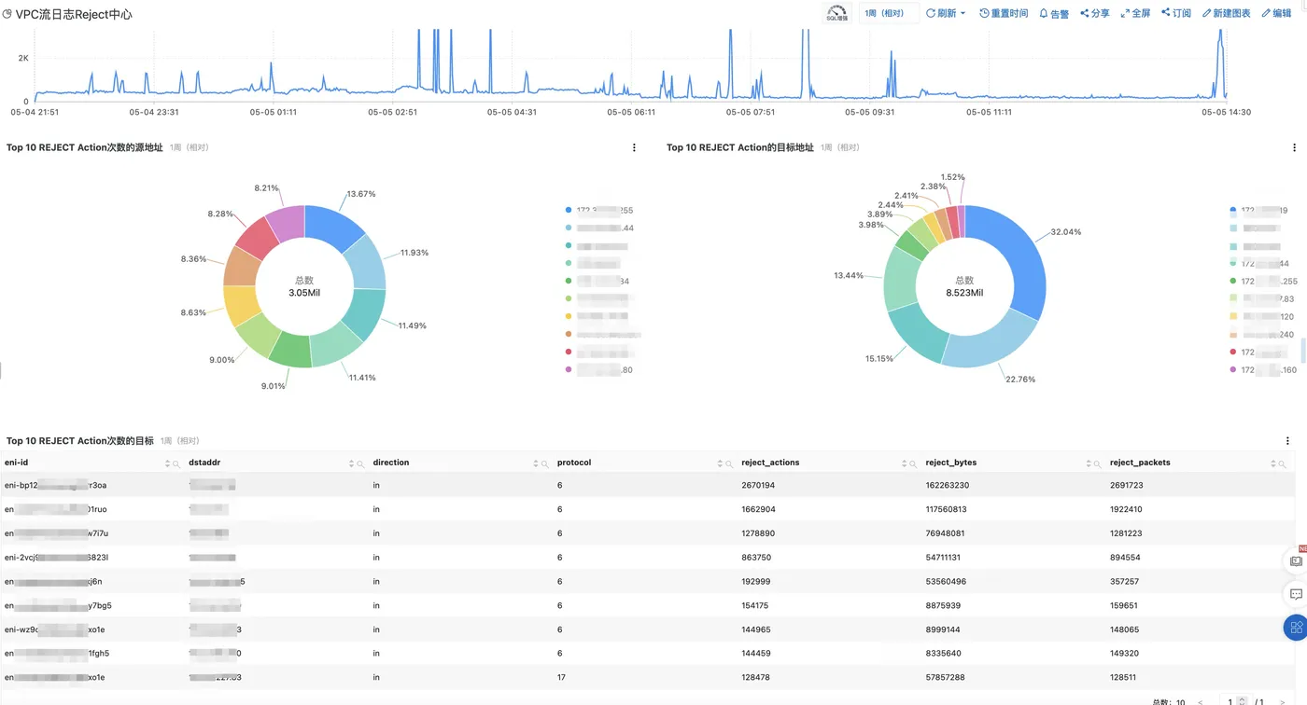The image size is (1307, 705).
Task: Sort the table by reject_actions column
Action: click(x=905, y=463)
